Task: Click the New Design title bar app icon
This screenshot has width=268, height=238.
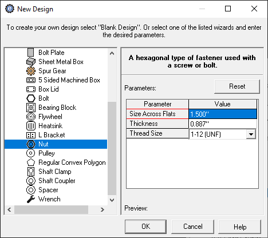Action: pos(10,9)
